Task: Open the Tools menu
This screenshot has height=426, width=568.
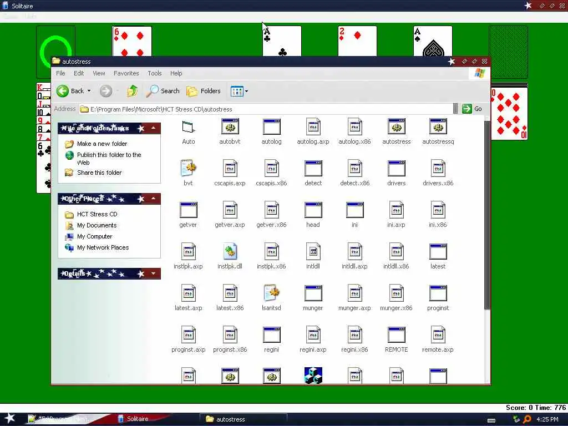Action: point(155,73)
